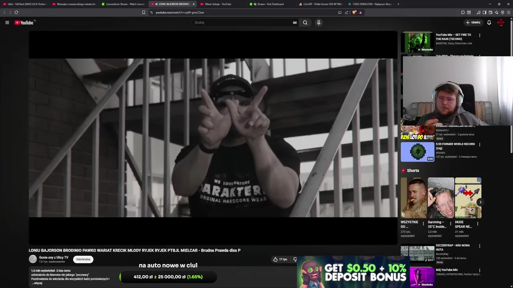
Task: Switch to the CoCoRP Polski Serwer tab
Action: coord(321,4)
